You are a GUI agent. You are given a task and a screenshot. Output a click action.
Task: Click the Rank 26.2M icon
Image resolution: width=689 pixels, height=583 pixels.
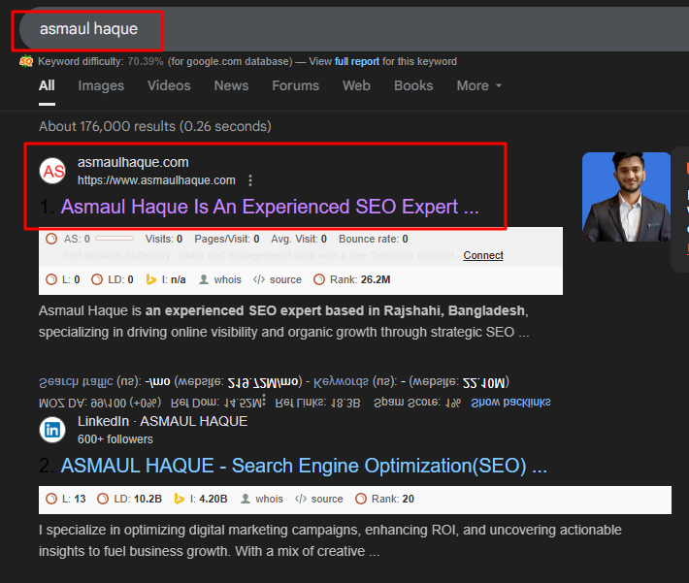click(x=319, y=279)
